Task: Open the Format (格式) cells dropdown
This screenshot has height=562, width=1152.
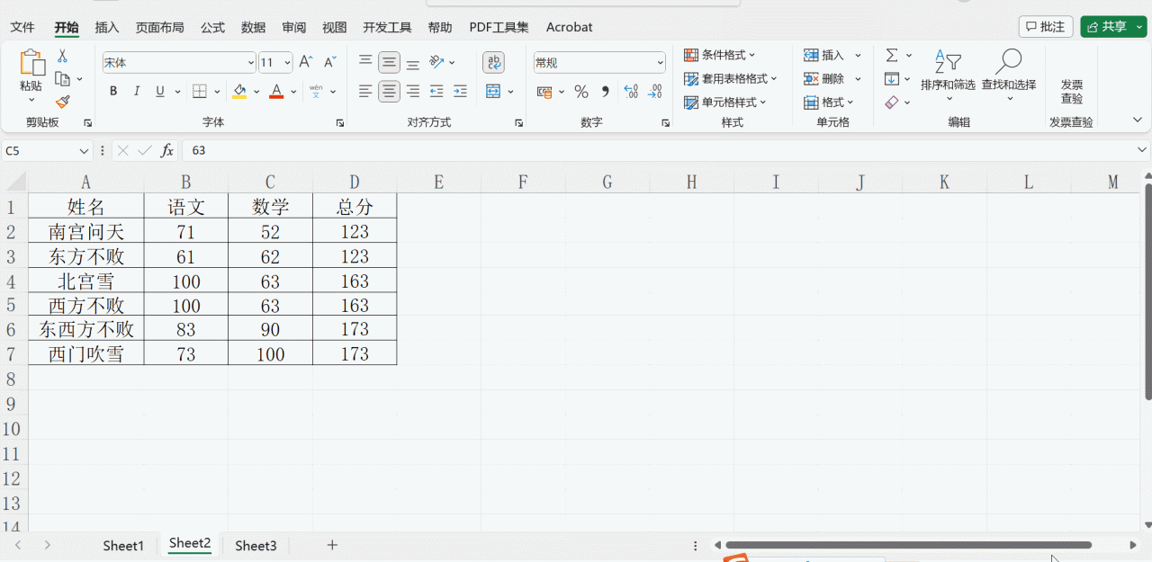Action: point(829,103)
